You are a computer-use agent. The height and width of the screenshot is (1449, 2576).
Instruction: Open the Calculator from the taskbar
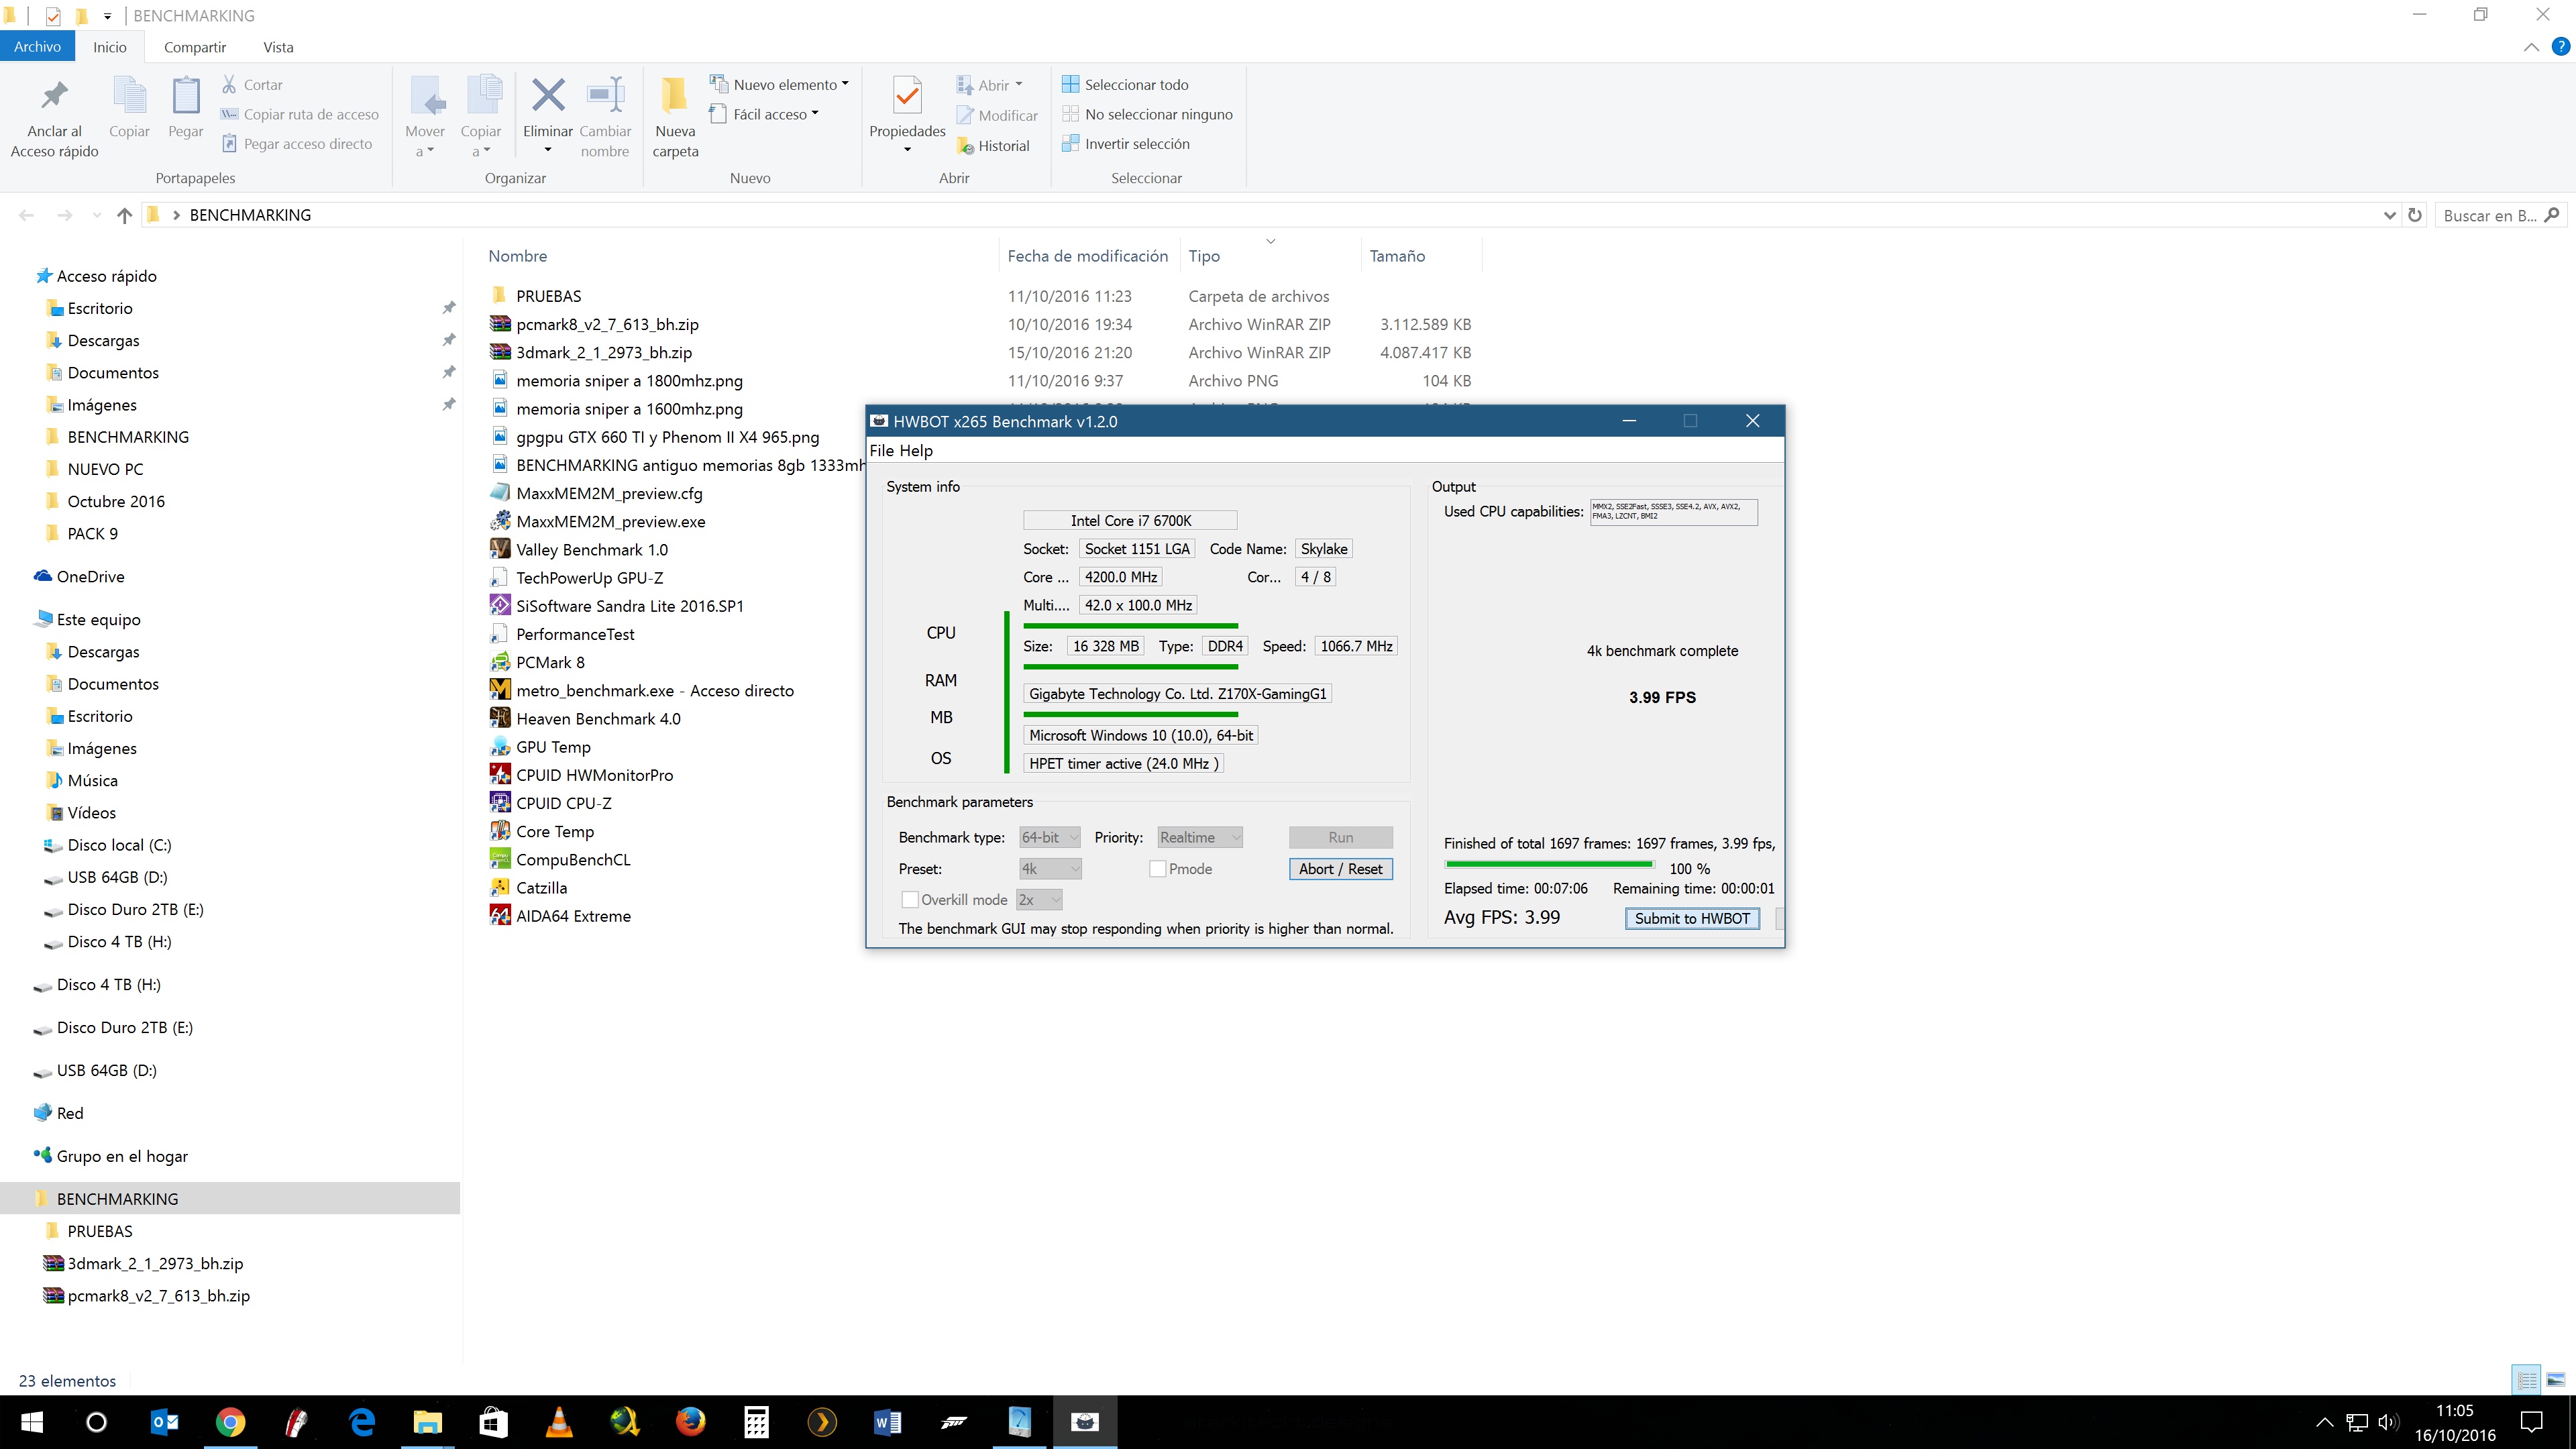[x=756, y=1422]
